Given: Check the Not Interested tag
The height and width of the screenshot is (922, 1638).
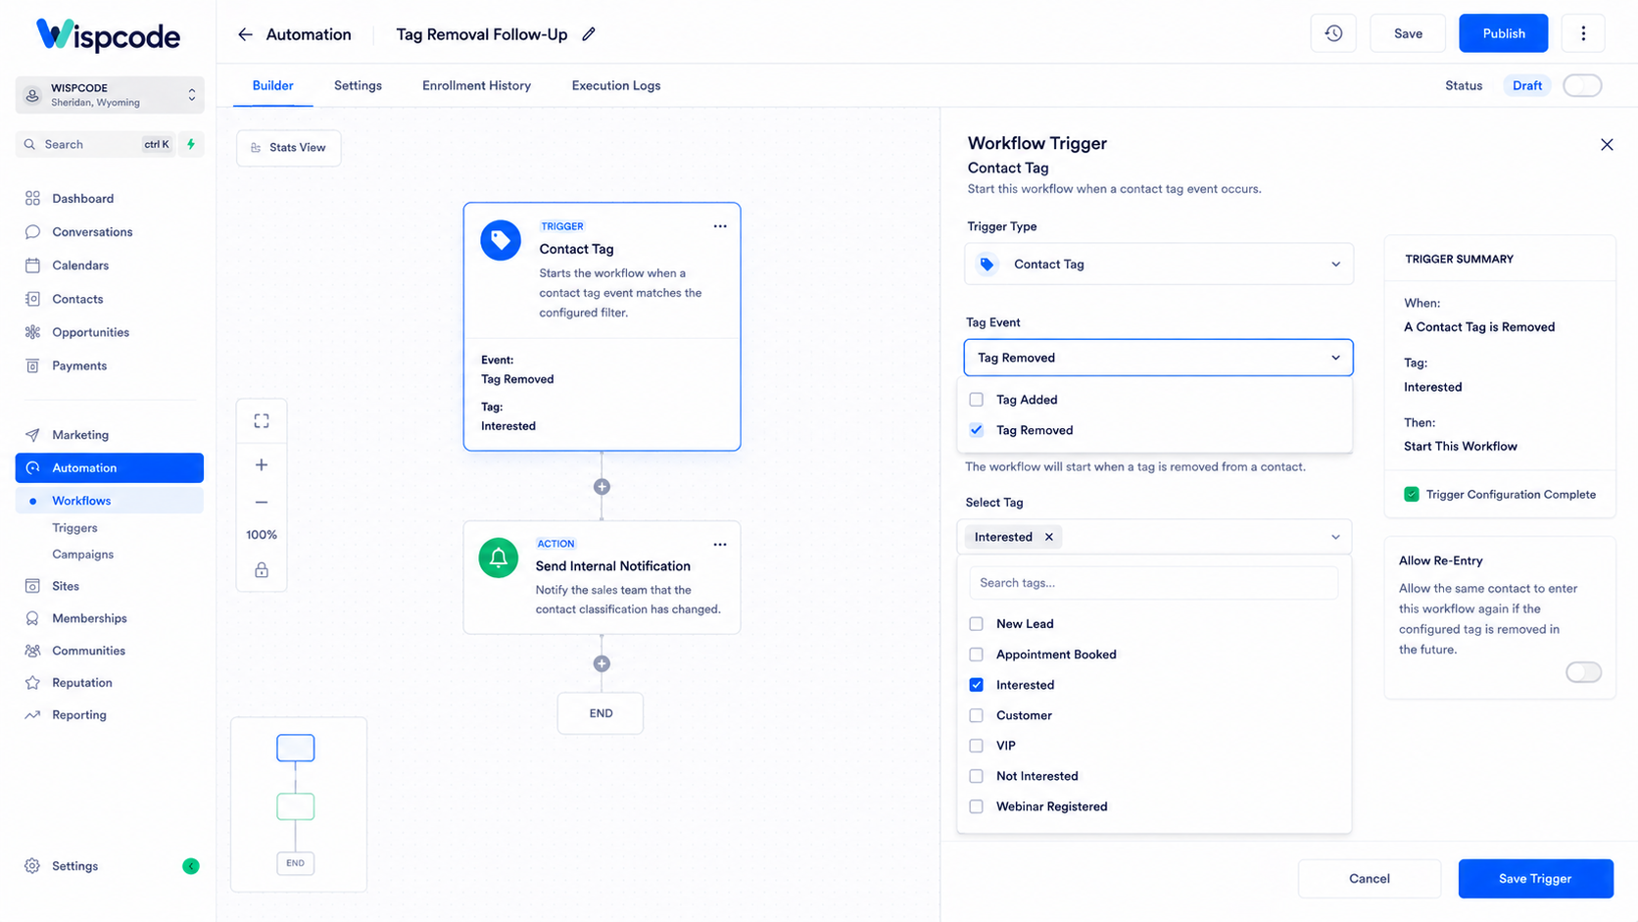Looking at the screenshot, I should (x=977, y=776).
